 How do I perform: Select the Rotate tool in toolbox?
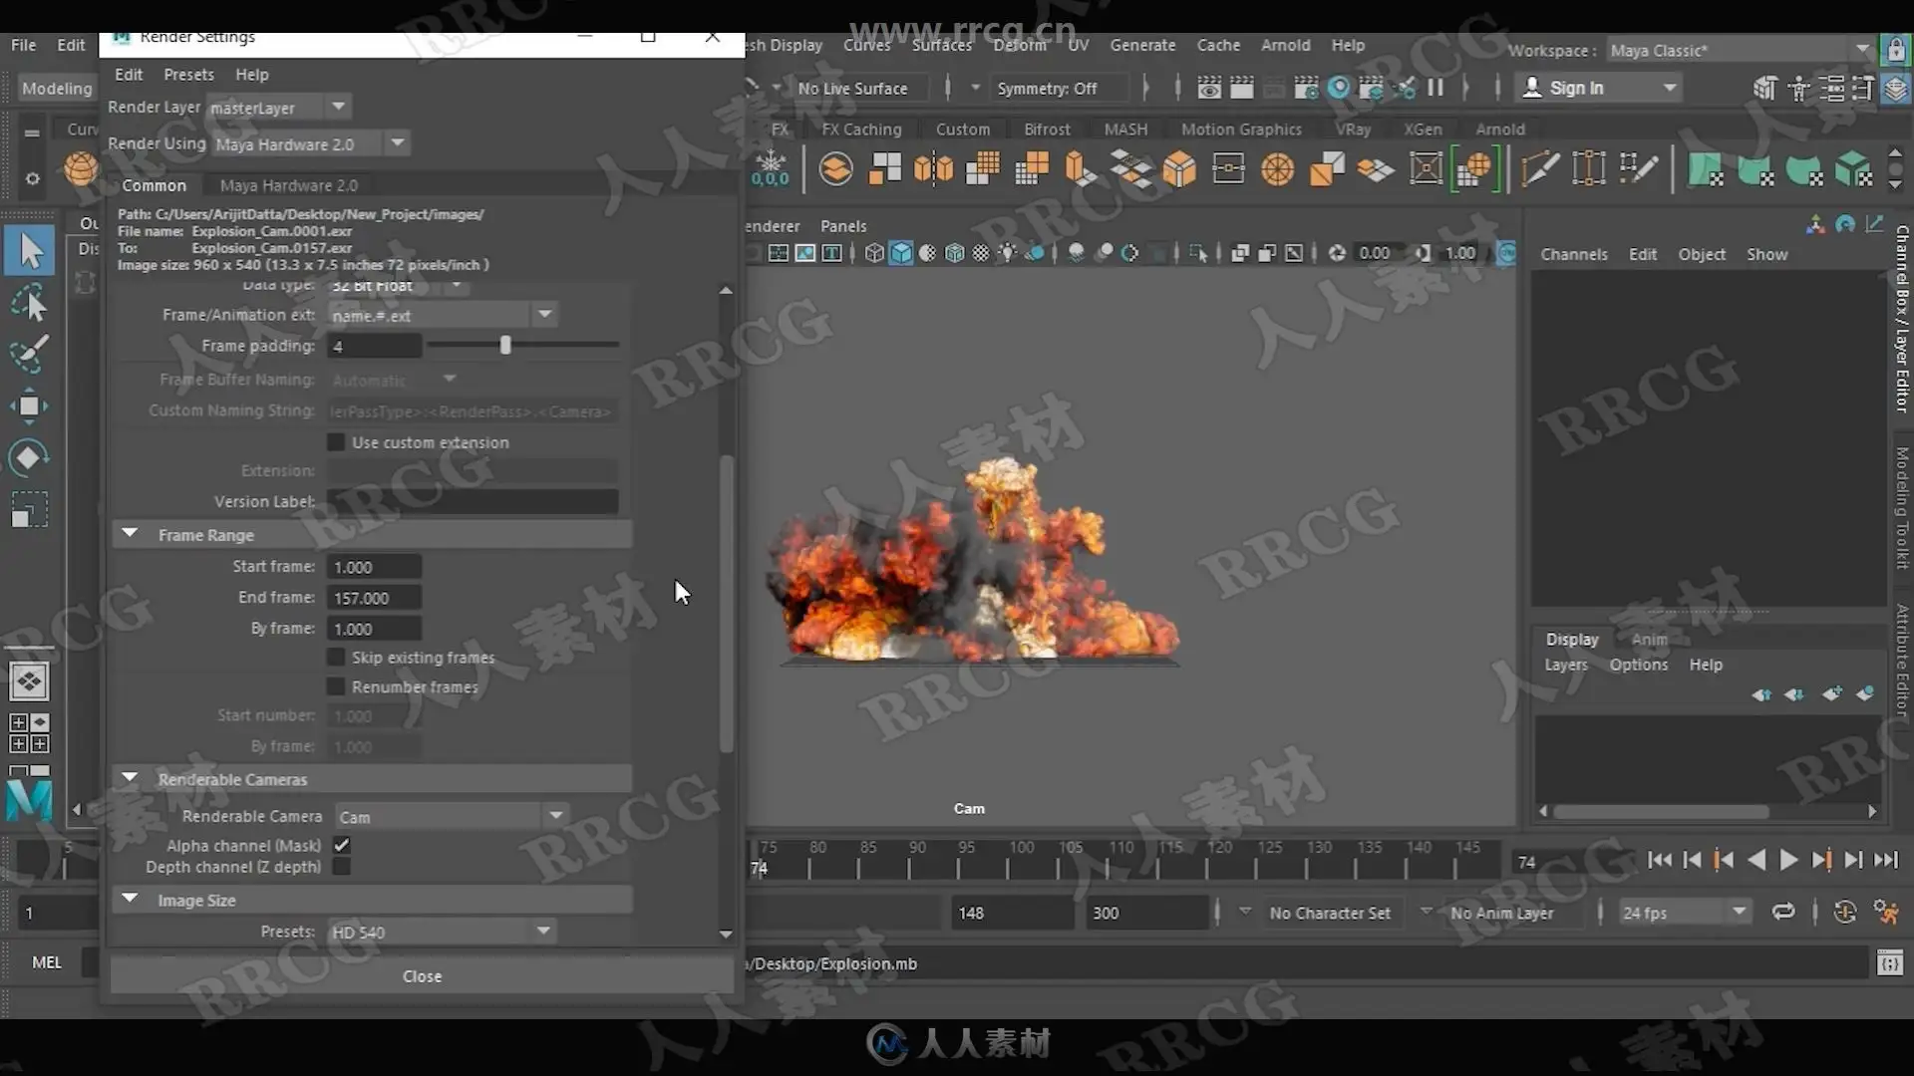(29, 457)
